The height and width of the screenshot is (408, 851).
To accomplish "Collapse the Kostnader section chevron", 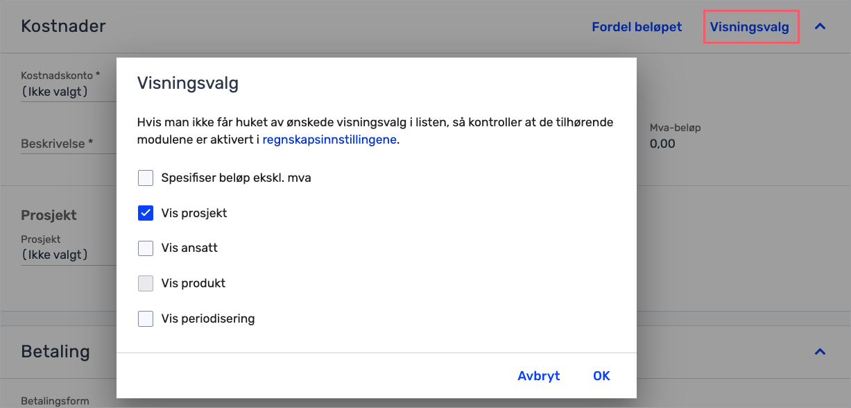I will tap(820, 27).
